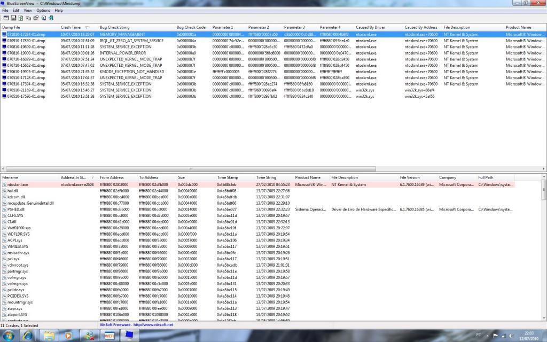Click the BlueScreenView taskbar button
Image resolution: width=547 pixels, height=342 pixels.
[x=129, y=336]
